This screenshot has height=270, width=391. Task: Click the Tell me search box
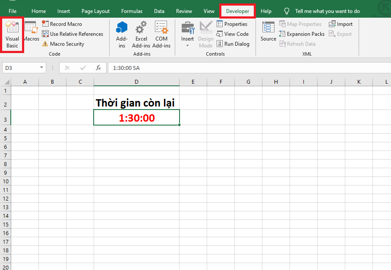[327, 11]
